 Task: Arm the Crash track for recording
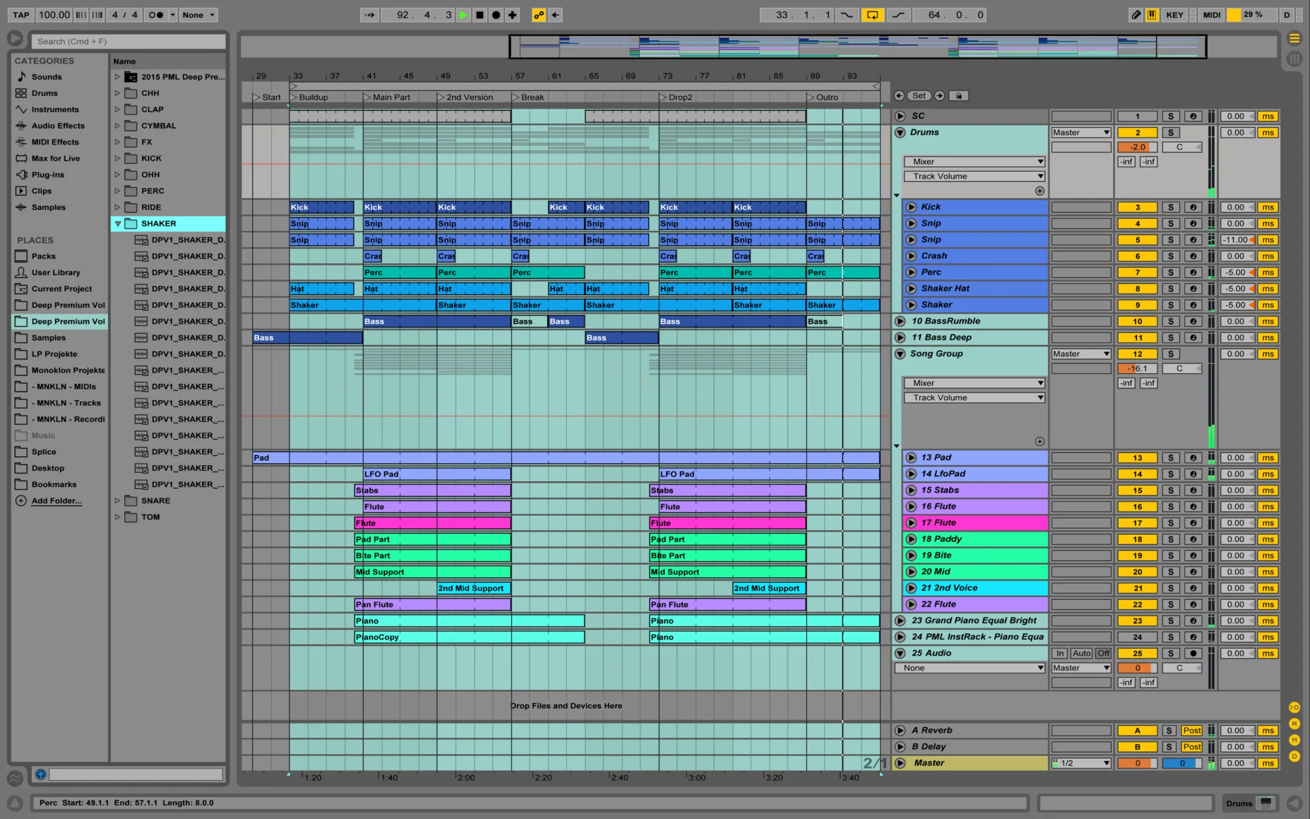(1193, 256)
